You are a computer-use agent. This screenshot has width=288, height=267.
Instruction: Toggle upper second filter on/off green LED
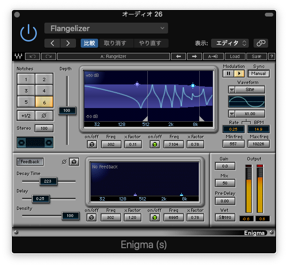pyautogui.click(x=155, y=144)
